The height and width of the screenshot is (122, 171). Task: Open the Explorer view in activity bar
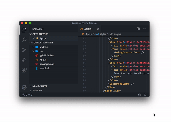click(24, 30)
